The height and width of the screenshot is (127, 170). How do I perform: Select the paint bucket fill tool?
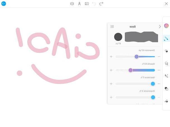[x=166, y=101]
